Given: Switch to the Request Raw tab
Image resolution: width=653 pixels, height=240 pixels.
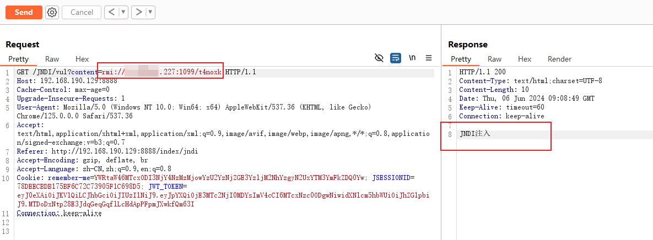Looking at the screenshot, I should (x=52, y=59).
